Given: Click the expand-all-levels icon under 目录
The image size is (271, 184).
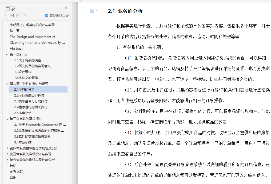Looking at the screenshot, I should click(x=6, y=15).
